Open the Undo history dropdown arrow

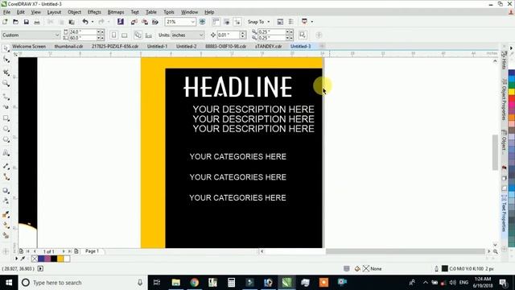93,22
